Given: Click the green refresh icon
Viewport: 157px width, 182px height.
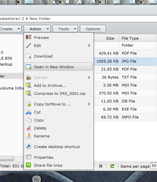Looking at the screenshot, I should (x=112, y=166).
